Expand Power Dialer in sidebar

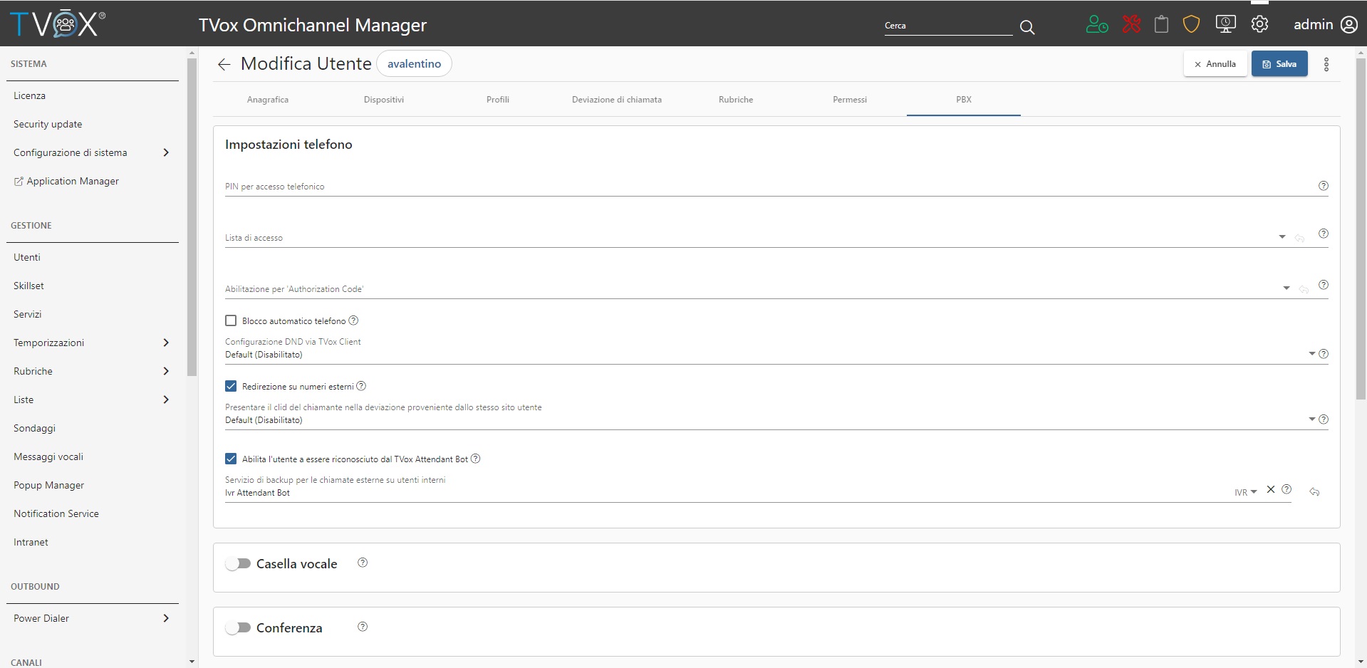[x=166, y=618]
